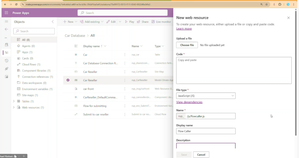Follow the View dependencies link
The image size is (299, 158).
pos(189,102)
